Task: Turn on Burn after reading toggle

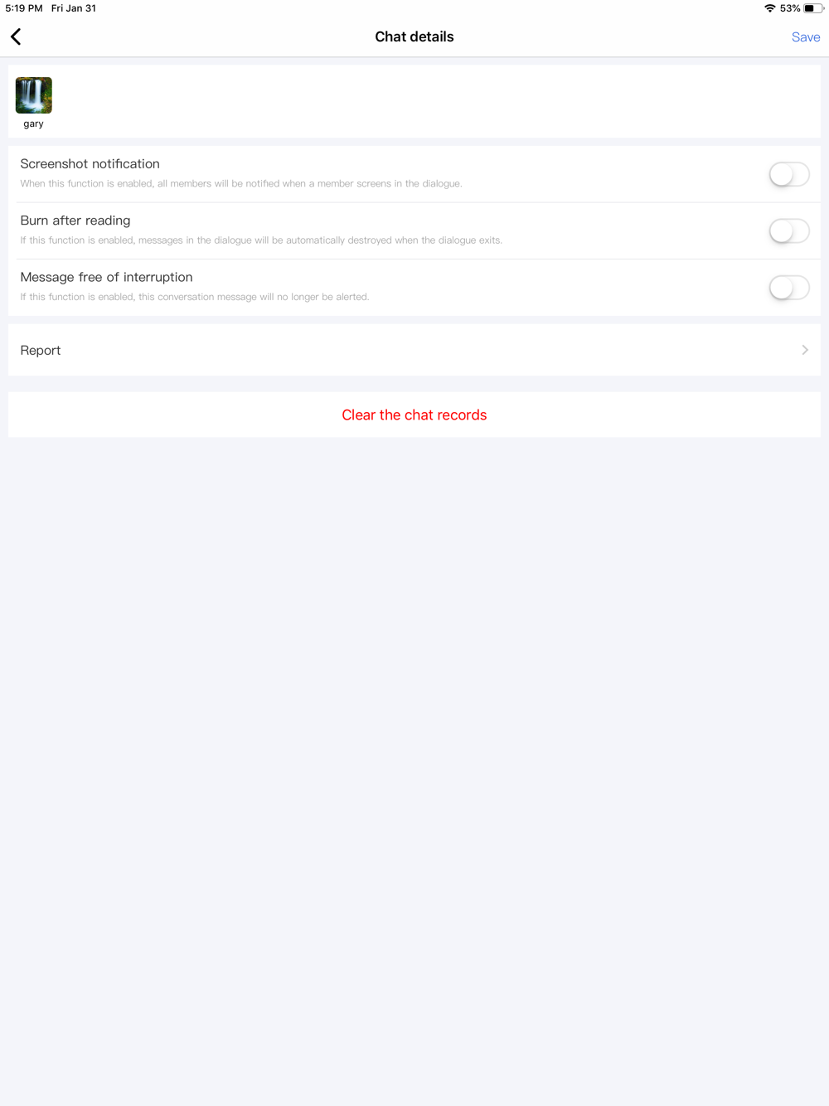Action: (x=788, y=230)
